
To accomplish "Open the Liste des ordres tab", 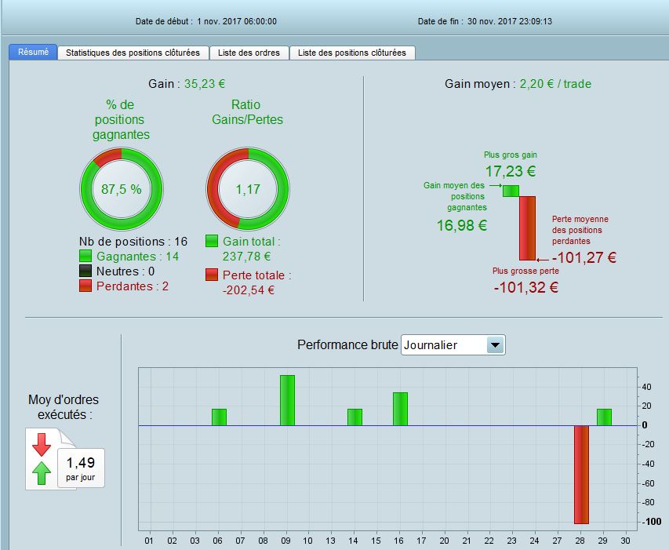I will click(x=249, y=53).
